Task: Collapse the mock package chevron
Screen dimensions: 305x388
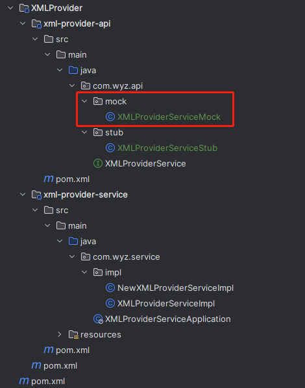Action: (84, 101)
